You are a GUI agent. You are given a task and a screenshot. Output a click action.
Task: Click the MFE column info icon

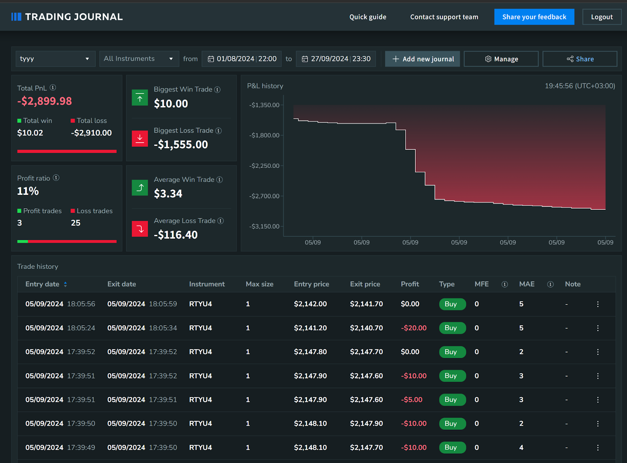pos(505,285)
